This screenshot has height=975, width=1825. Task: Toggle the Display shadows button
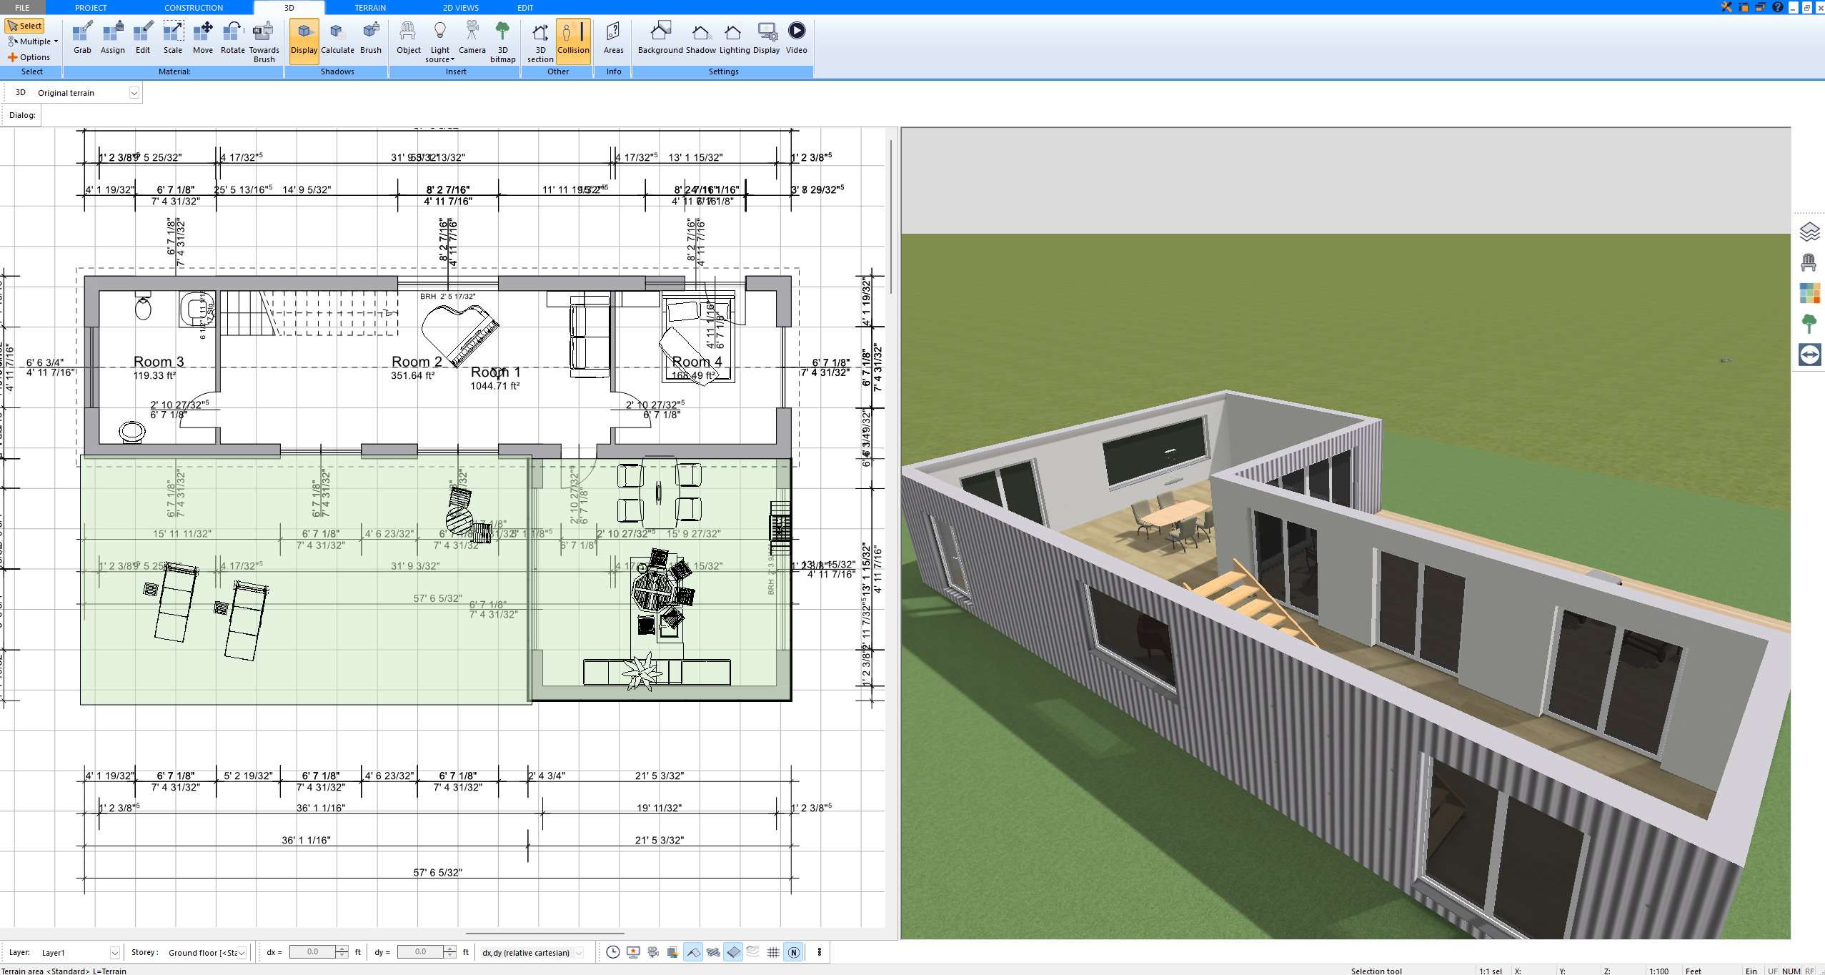pos(304,41)
